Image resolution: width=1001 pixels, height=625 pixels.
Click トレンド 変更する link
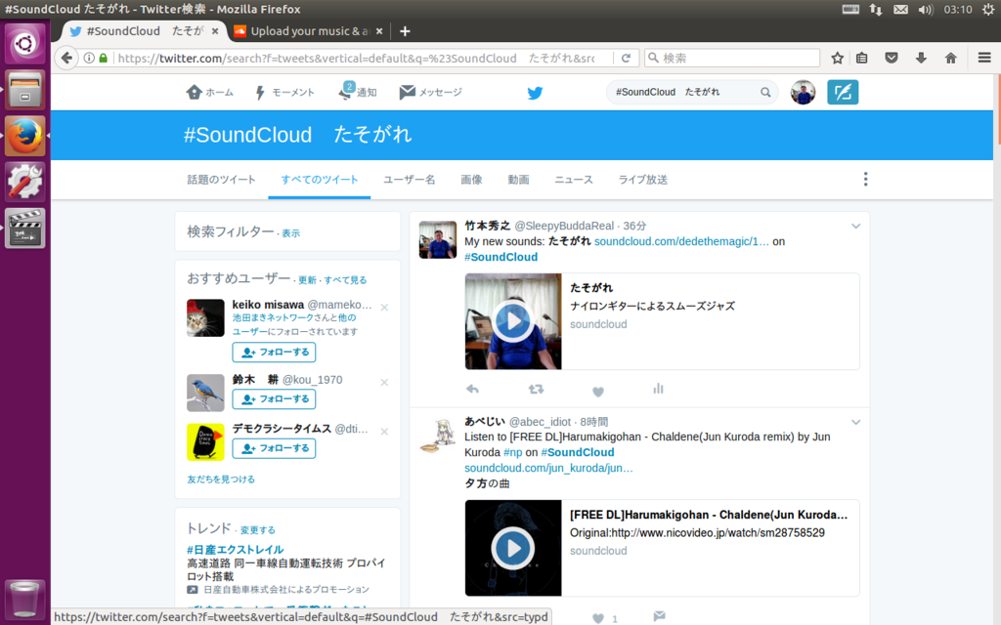point(258,530)
